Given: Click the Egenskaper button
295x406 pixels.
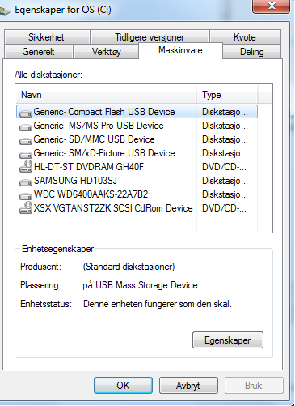Looking at the screenshot, I should [x=228, y=340].
